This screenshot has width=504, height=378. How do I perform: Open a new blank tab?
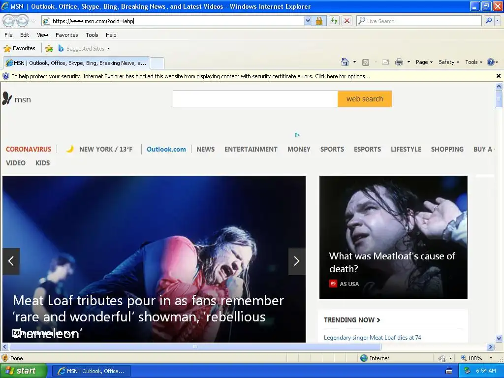pyautogui.click(x=157, y=63)
